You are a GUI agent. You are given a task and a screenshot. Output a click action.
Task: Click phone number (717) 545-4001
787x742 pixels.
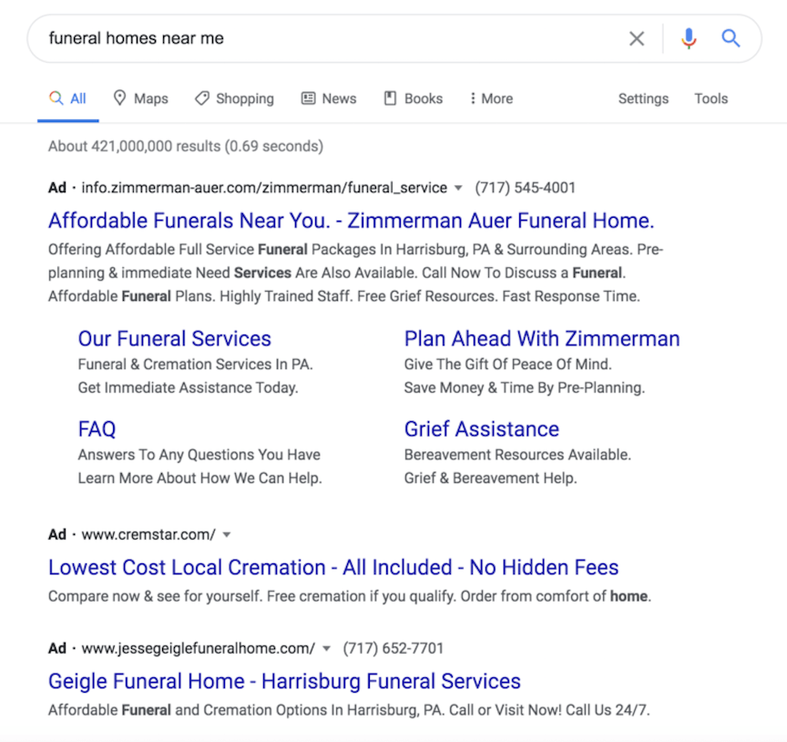point(525,188)
